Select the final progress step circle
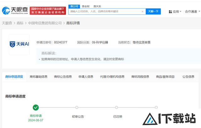The width and height of the screenshot is (201, 128). coord(156,107)
